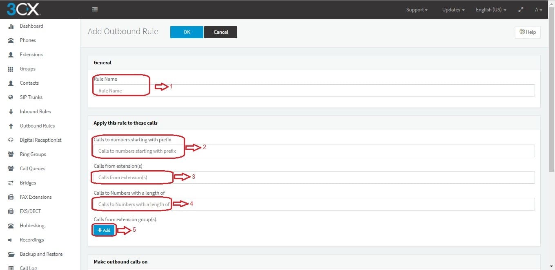Screen dimensions: 555x270
Task: Click the Ring Groups people icon
Action: tap(11, 154)
